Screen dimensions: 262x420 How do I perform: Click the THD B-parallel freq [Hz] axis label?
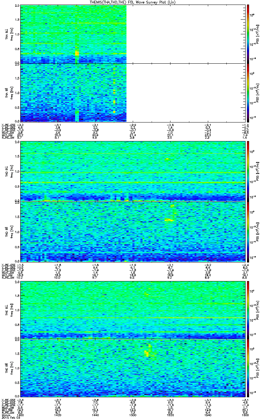click(x=11, y=231)
